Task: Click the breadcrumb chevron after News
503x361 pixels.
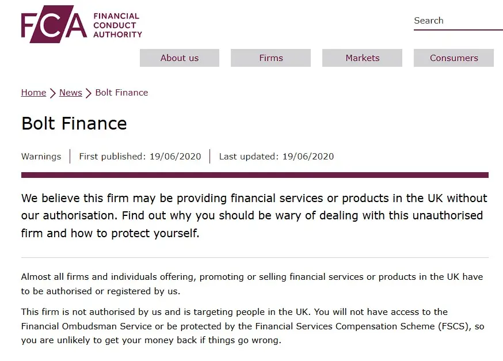Action: tap(88, 93)
